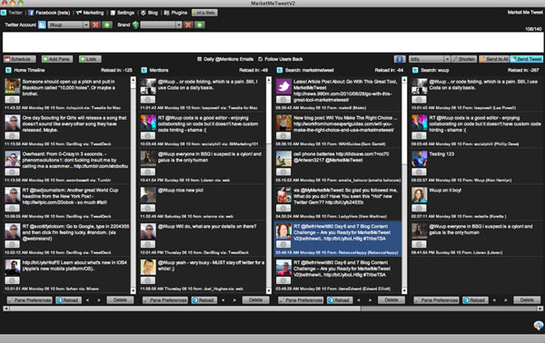The width and height of the screenshot is (545, 343).
Task: Click the help bubble icon at bottom right
Action: [x=538, y=325]
